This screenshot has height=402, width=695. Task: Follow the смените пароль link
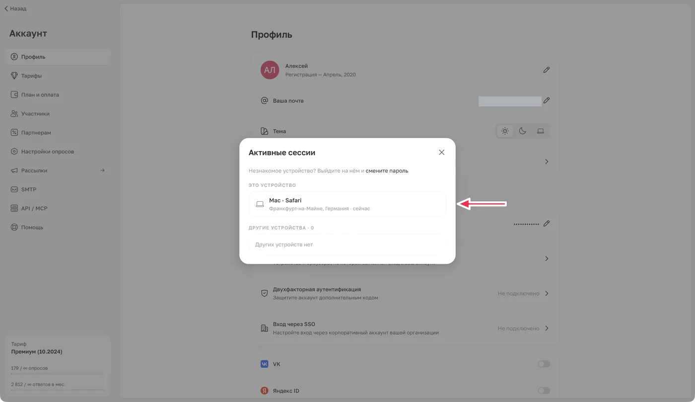click(x=387, y=170)
